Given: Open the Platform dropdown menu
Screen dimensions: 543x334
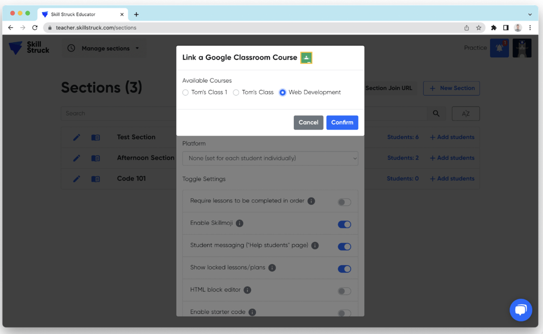Looking at the screenshot, I should click(x=270, y=158).
